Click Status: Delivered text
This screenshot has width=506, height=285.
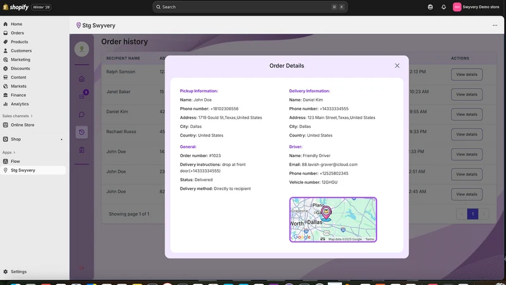[x=196, y=180]
